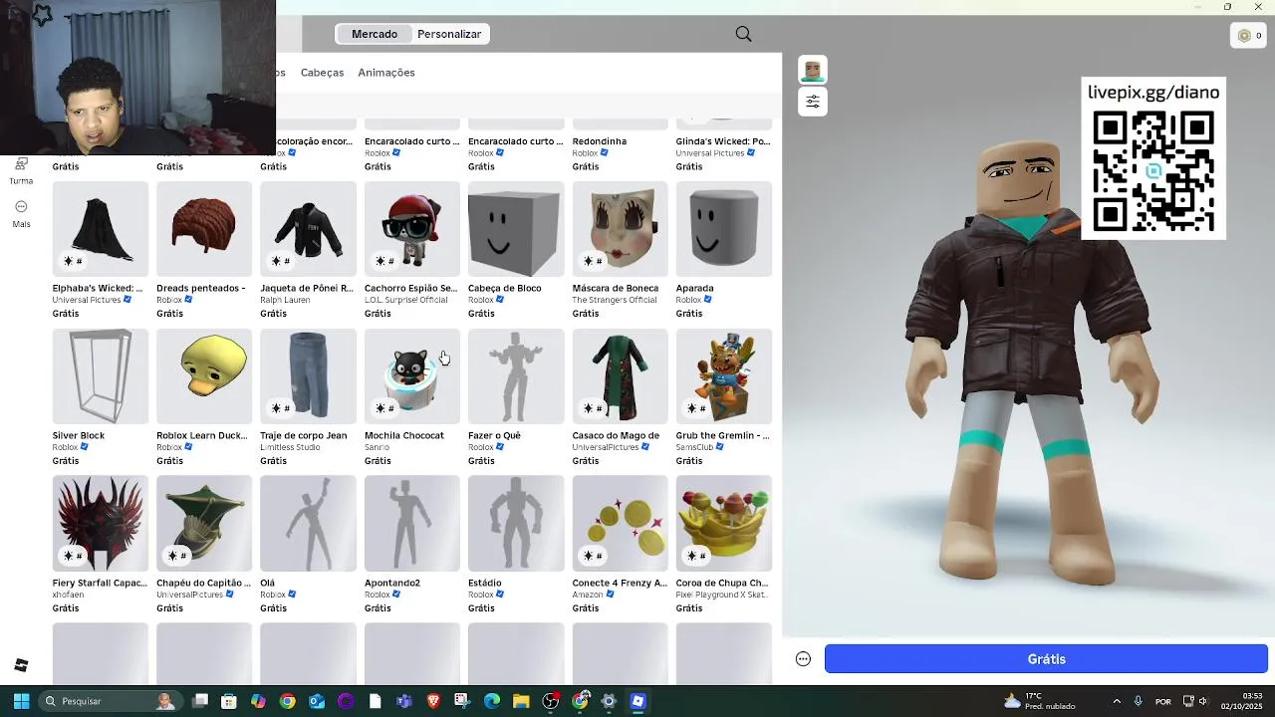Open the three-dot options beside Grátis button

pyautogui.click(x=803, y=659)
